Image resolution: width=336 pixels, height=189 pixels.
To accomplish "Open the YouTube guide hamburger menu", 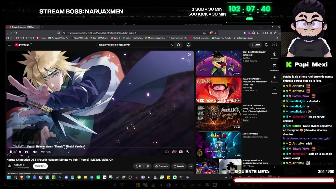I will (9, 45).
